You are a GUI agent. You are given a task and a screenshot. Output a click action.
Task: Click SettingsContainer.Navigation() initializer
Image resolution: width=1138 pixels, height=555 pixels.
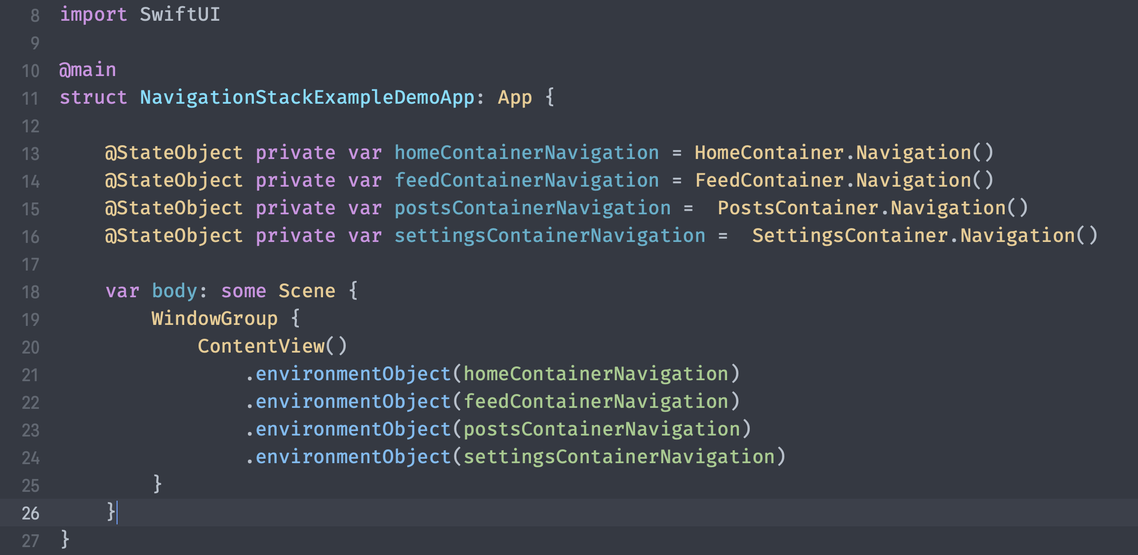click(924, 236)
